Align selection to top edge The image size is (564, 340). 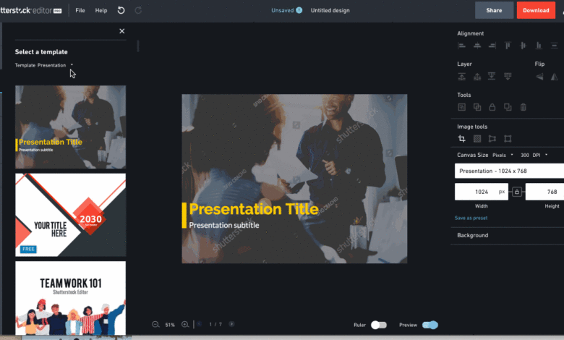[508, 46]
